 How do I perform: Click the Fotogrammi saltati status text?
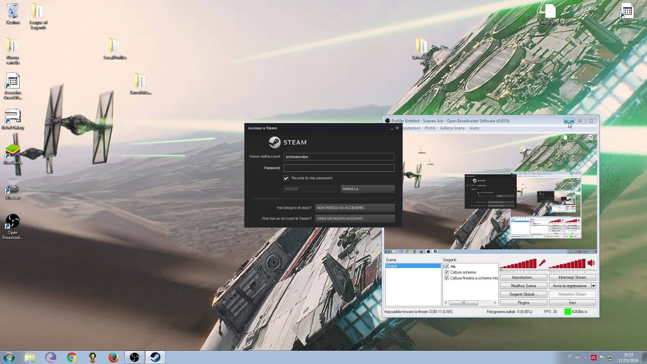[509, 311]
